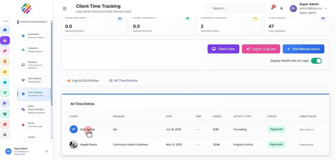Open the pie chart rail icon
This screenshot has width=336, height=160.
(5, 124)
